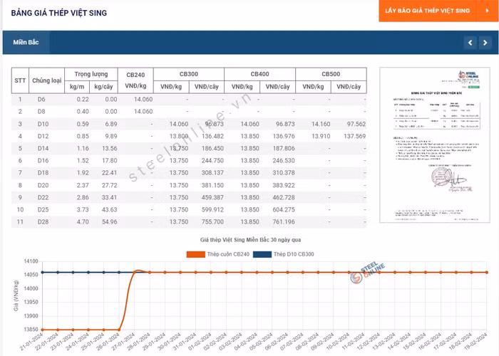Click the CB300 column header

(188, 74)
